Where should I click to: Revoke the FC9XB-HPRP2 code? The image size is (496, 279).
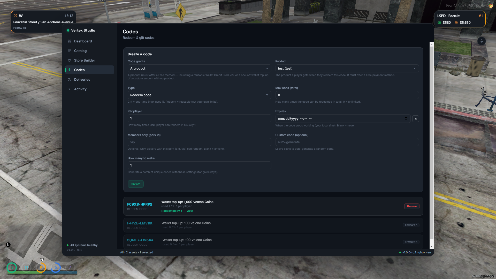click(x=412, y=206)
